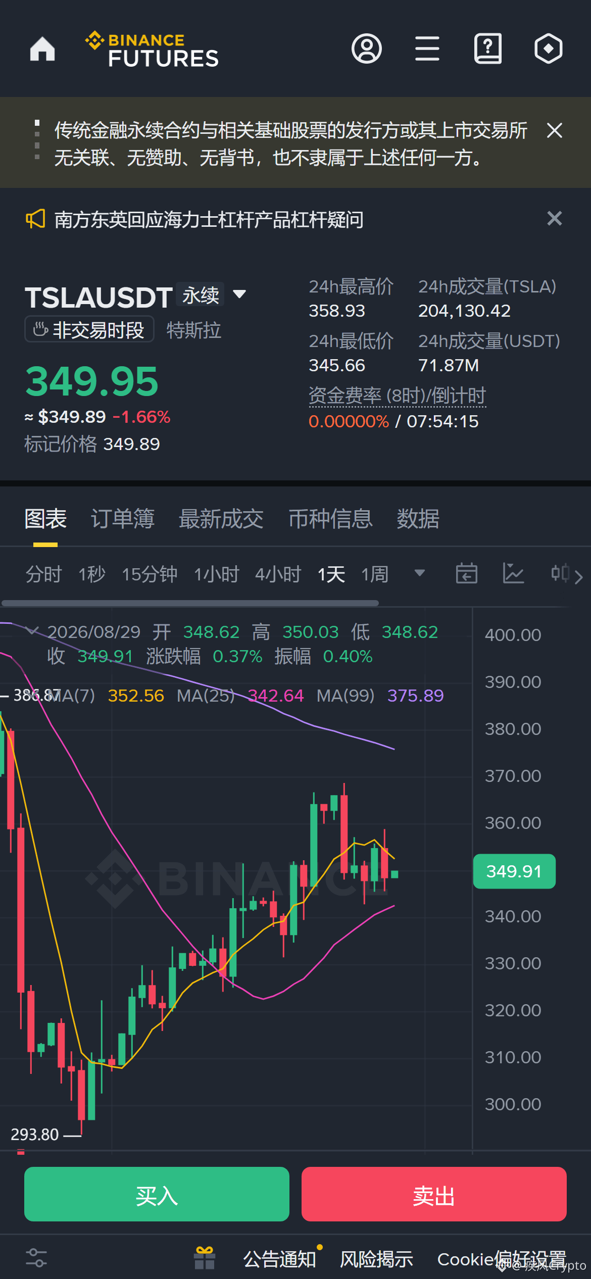Open the chart indicators icon
591x1279 pixels.
point(514,573)
